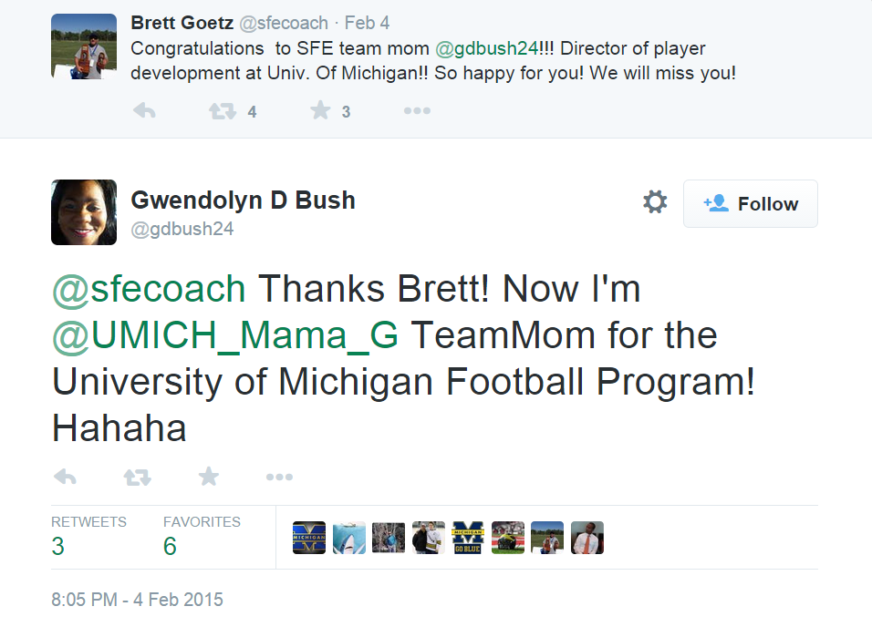Open more options on Gwendolyn's tweet
The image size is (872, 627).
coord(279,478)
